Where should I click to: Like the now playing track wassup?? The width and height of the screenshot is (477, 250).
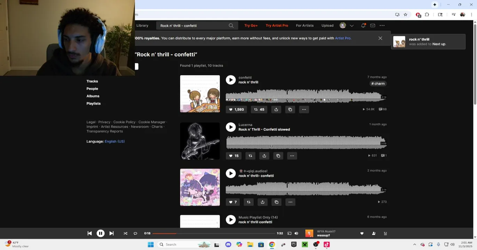tap(362, 234)
